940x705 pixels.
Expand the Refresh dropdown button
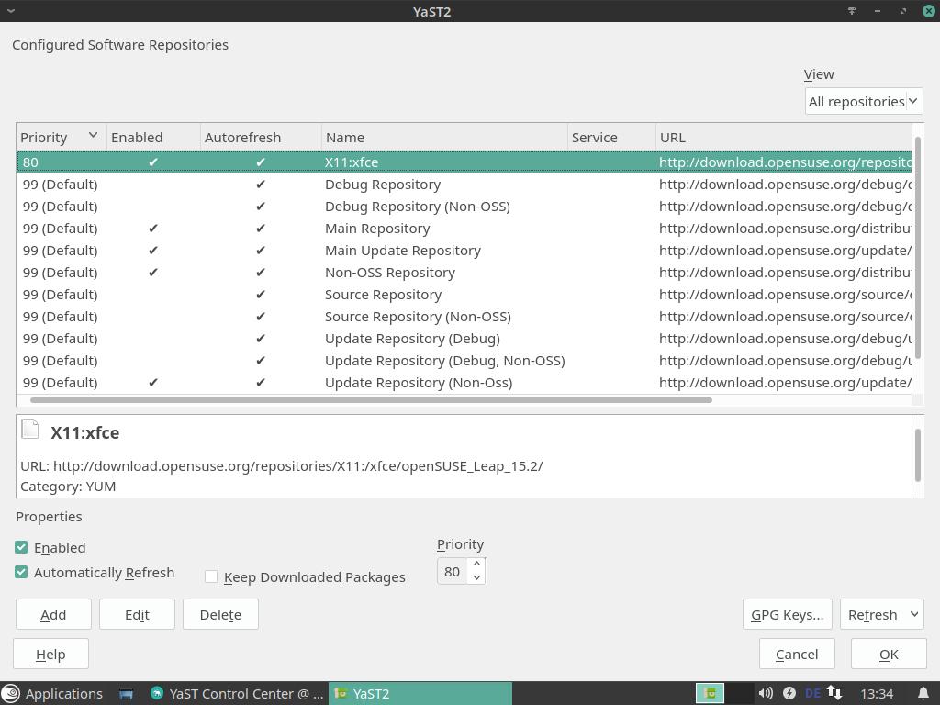[913, 614]
